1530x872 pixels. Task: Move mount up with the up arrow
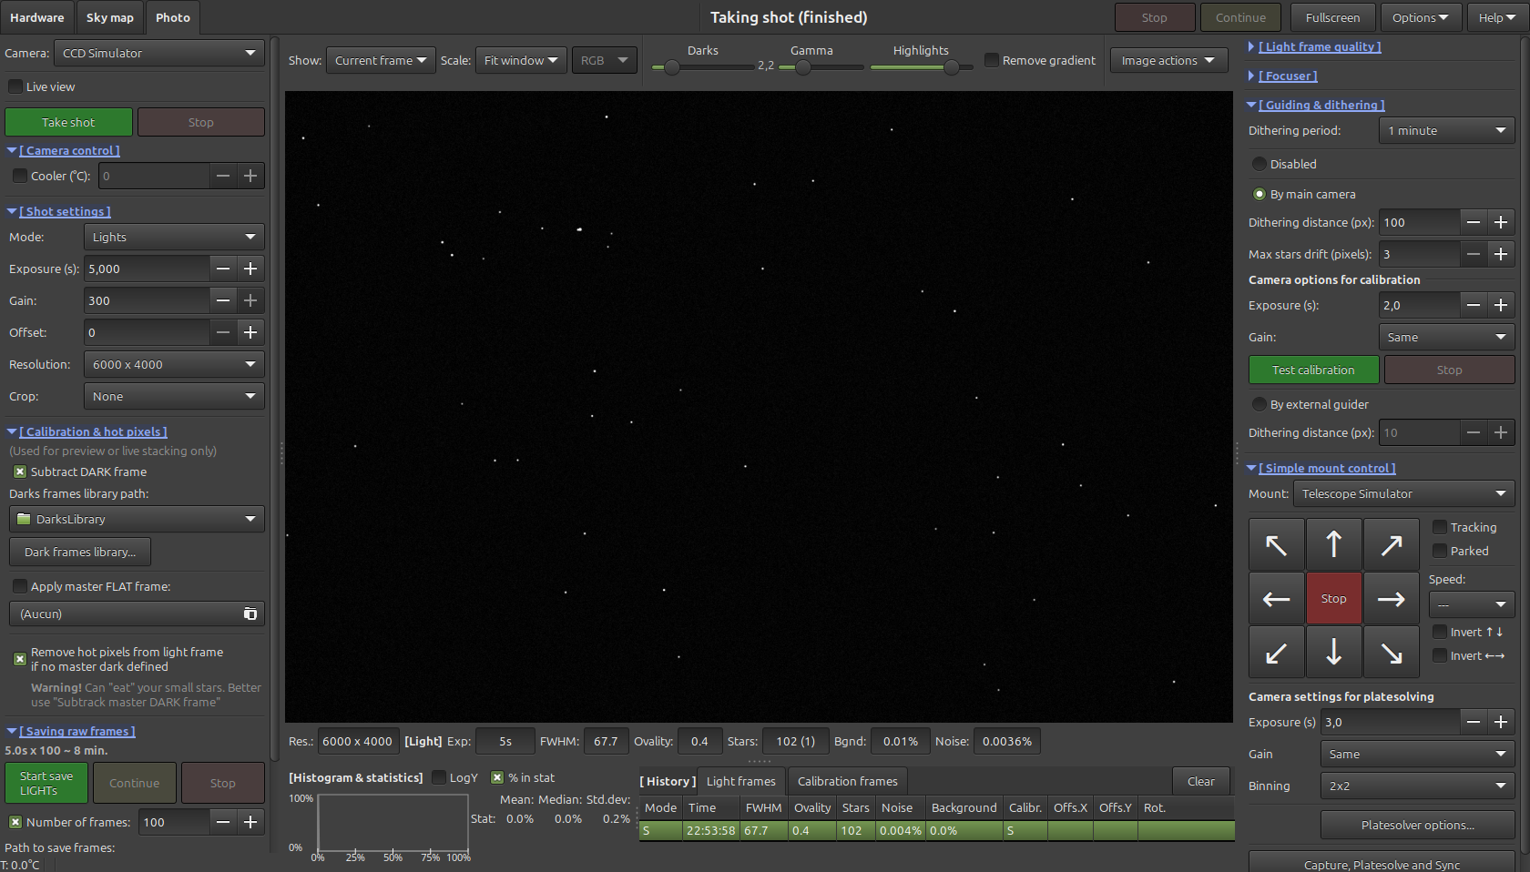coord(1333,544)
